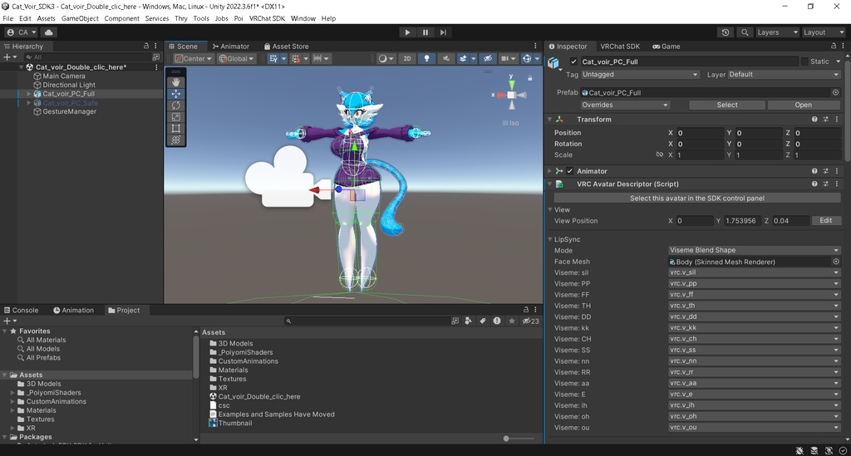The image size is (851, 456).
Task: Switch to the Asset Store tab
Action: point(286,46)
